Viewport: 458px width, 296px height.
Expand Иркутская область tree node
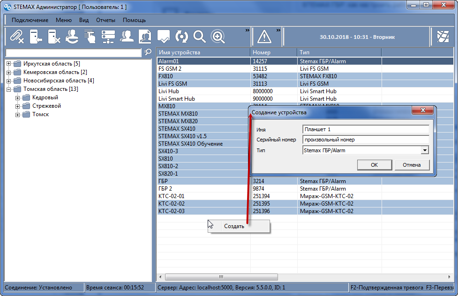click(9, 64)
